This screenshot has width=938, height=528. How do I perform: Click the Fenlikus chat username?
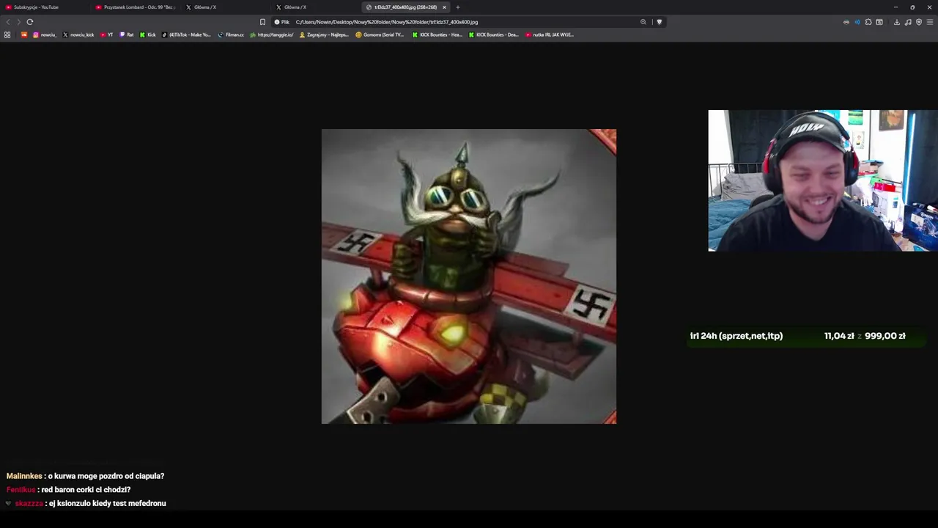(x=21, y=490)
